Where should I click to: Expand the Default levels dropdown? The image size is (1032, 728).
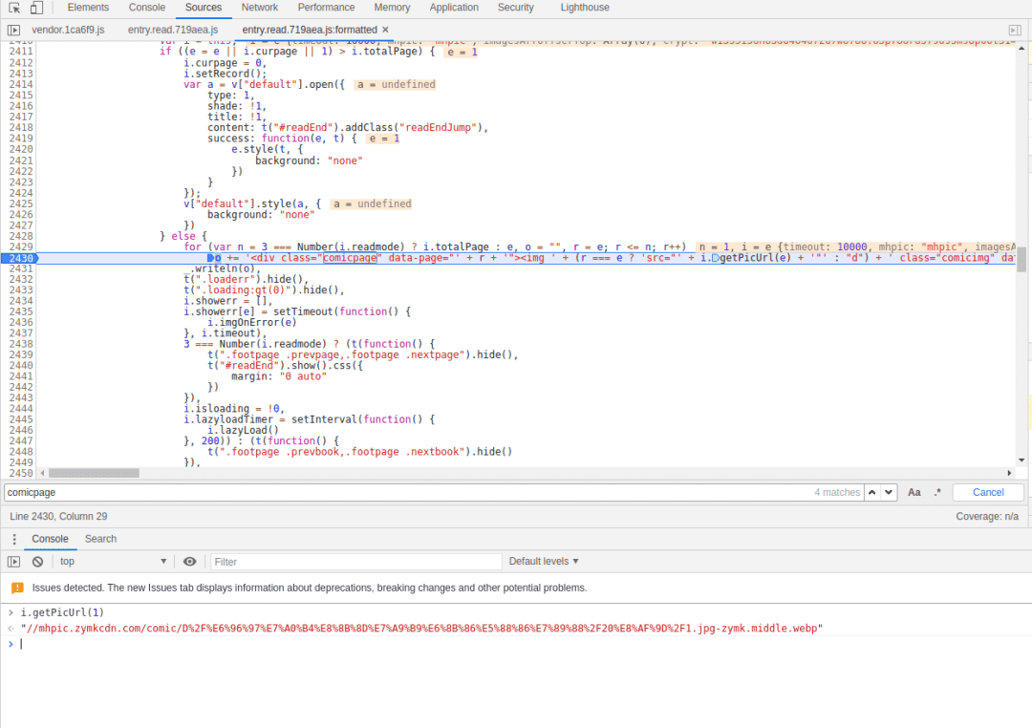click(x=544, y=562)
